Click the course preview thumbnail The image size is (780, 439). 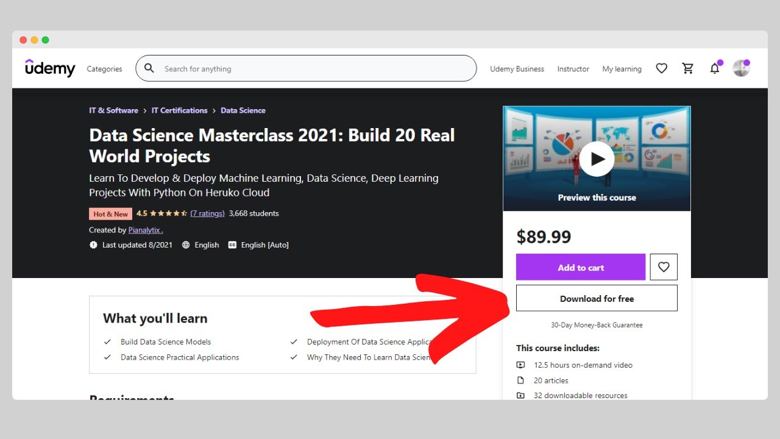click(x=597, y=159)
